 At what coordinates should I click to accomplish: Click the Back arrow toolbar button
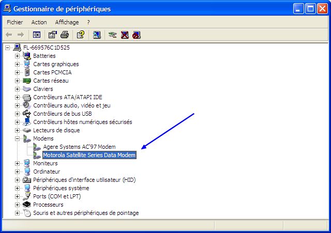pyautogui.click(x=9, y=35)
